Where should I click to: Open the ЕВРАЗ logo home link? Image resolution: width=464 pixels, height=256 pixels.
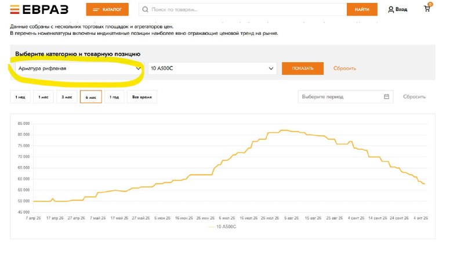[x=39, y=9]
